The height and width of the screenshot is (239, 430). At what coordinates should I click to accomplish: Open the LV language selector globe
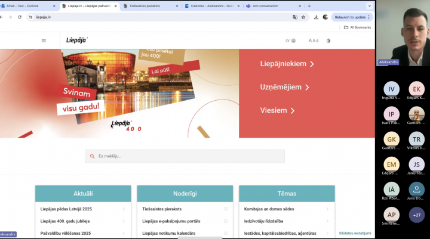(x=290, y=41)
